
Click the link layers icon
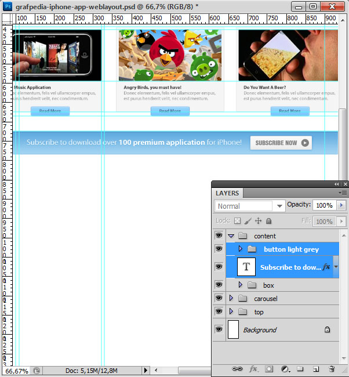237,368
